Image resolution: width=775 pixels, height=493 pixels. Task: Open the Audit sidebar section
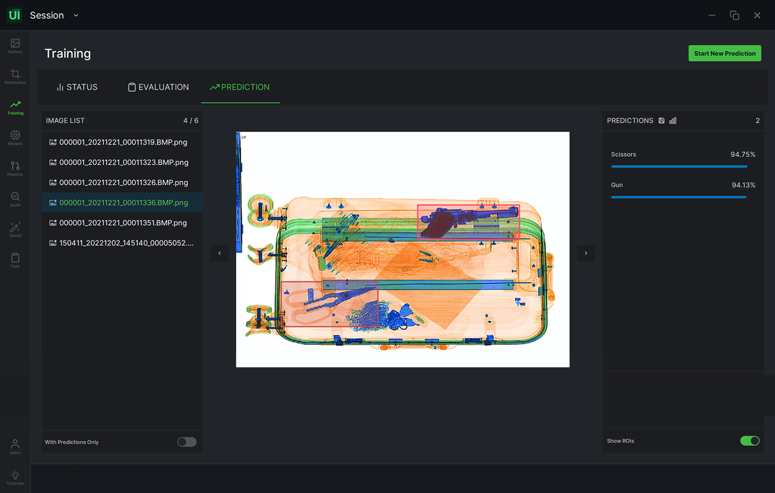15,200
